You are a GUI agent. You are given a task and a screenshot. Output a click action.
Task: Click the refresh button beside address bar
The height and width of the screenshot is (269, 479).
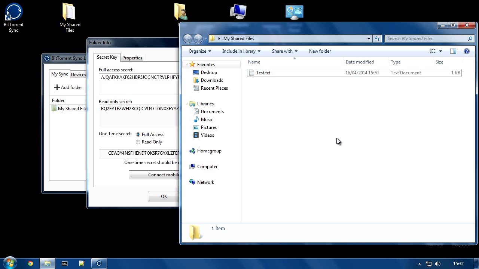click(377, 38)
